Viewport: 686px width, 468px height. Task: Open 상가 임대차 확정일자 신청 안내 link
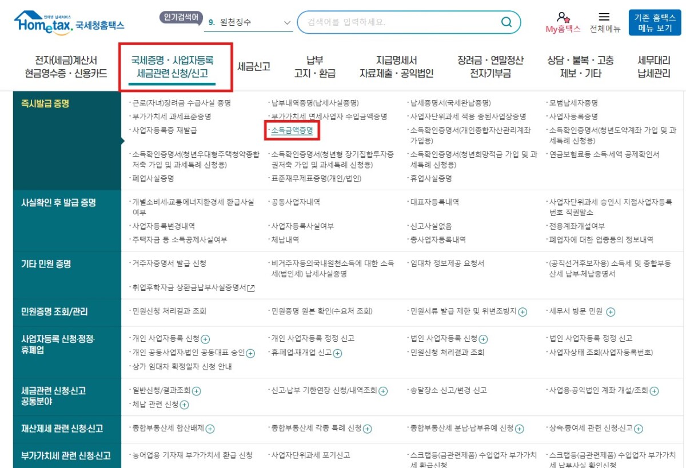[x=182, y=367]
